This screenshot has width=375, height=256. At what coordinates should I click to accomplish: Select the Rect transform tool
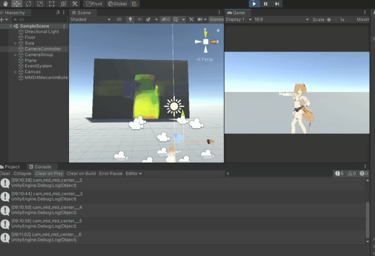[52, 4]
